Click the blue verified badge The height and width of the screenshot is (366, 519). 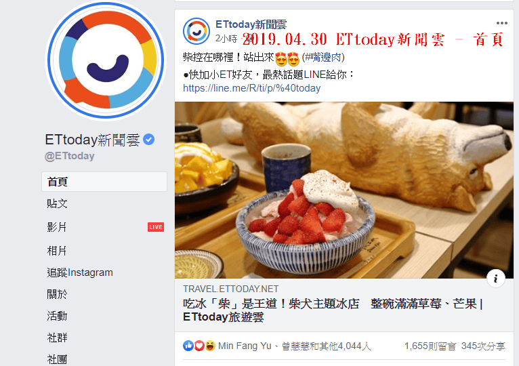149,140
